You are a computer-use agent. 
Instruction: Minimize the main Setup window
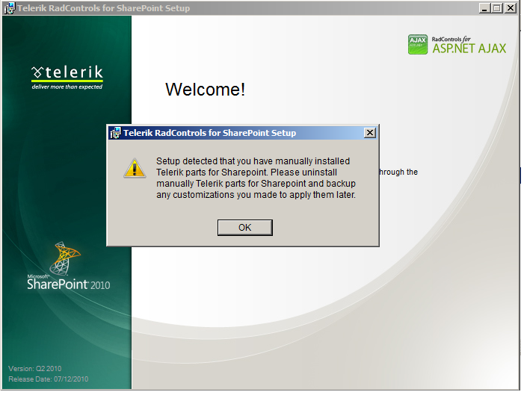[484, 8]
